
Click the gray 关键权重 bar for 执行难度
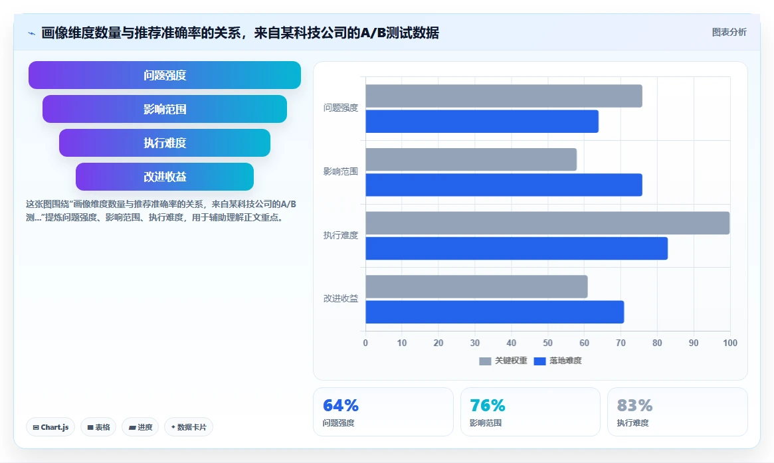547,223
